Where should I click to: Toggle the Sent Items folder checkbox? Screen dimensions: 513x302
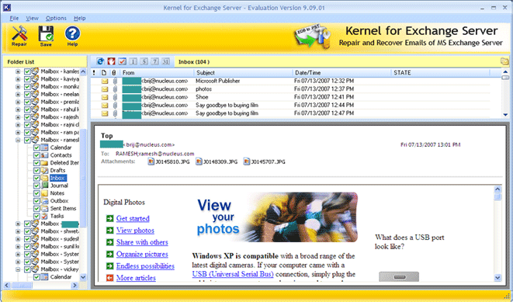tap(36, 208)
